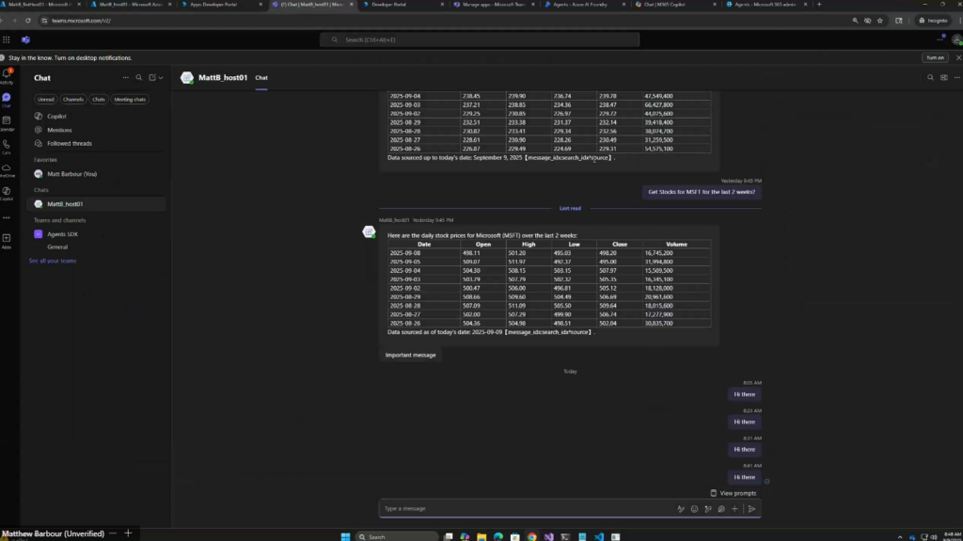963x541 pixels.
Task: Open Followed threads
Action: 70,143
